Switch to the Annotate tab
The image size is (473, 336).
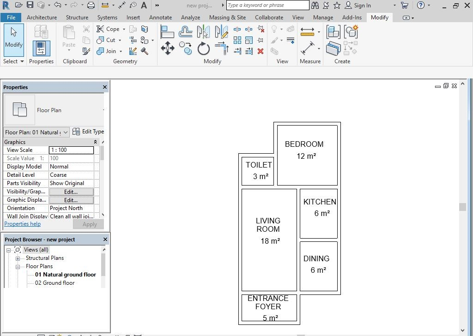pos(160,18)
